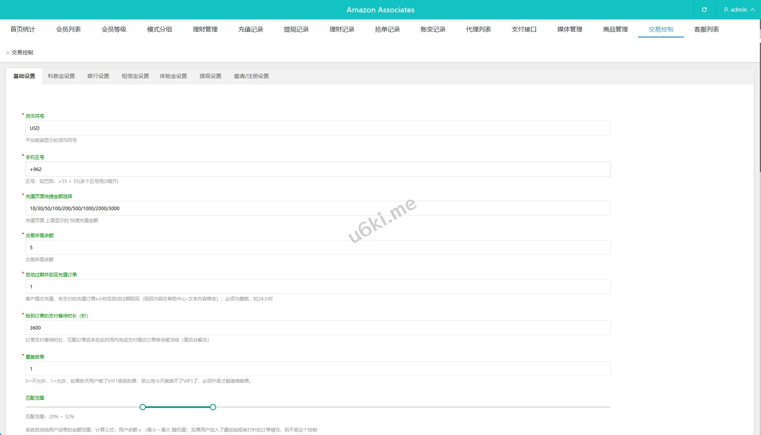Click the 匹配范围 slider left handle
The width and height of the screenshot is (761, 435).
click(143, 407)
